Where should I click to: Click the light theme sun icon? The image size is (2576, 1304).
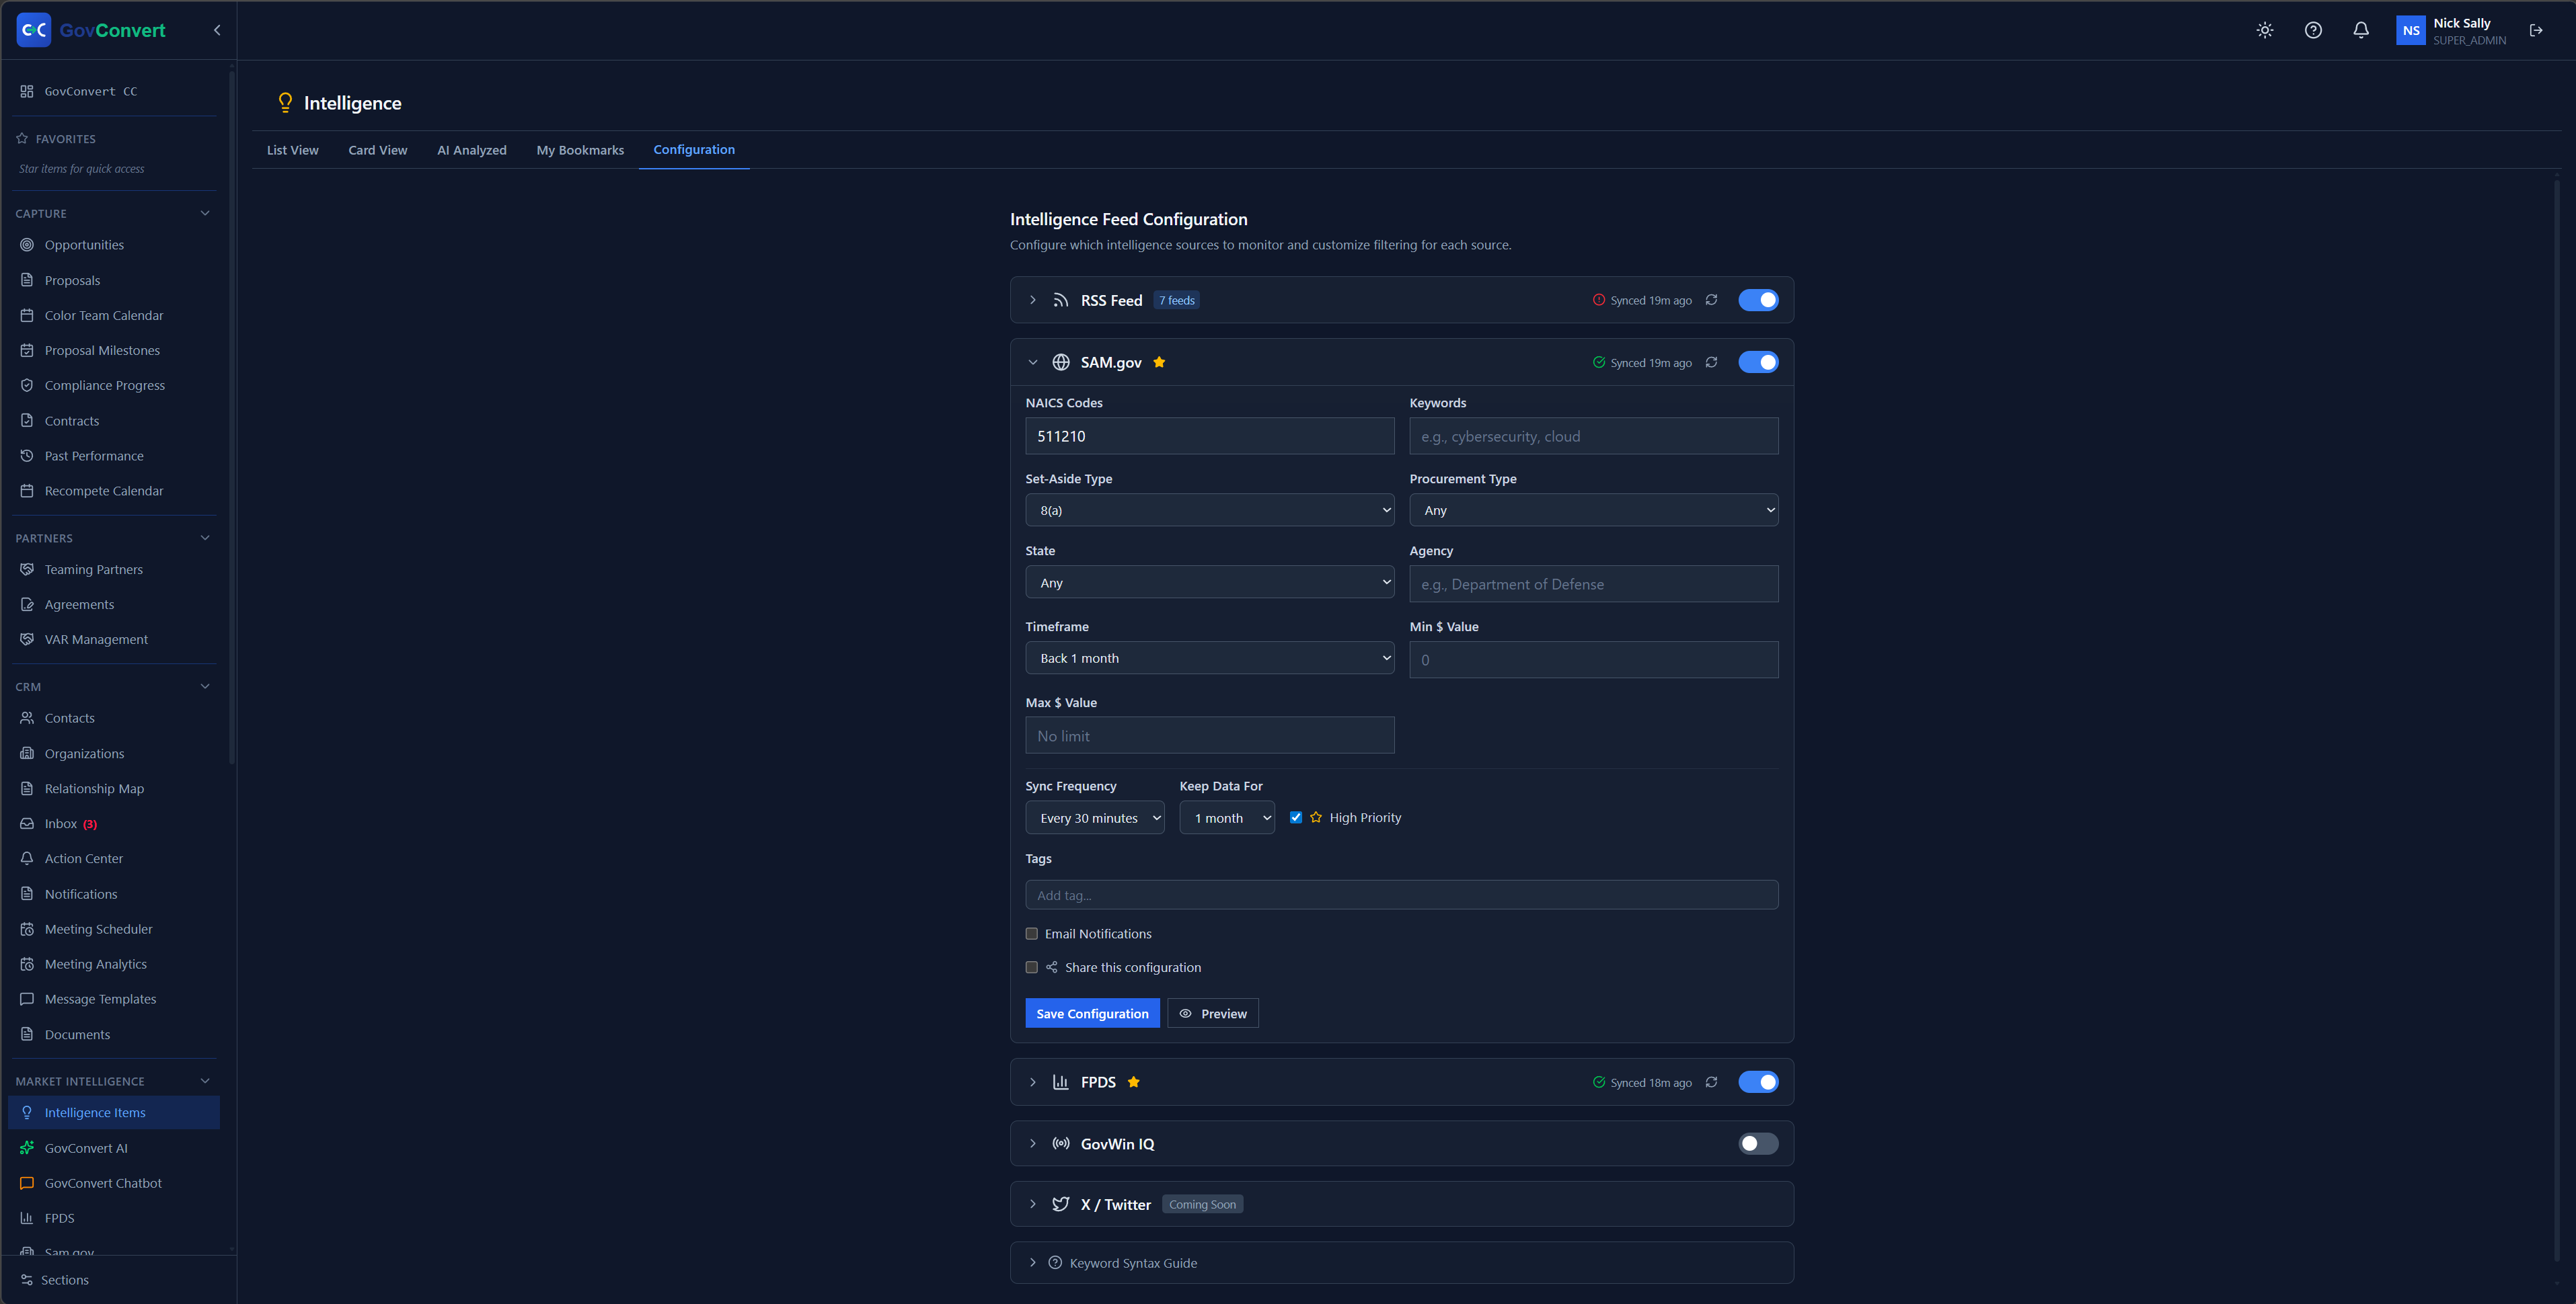2265,30
